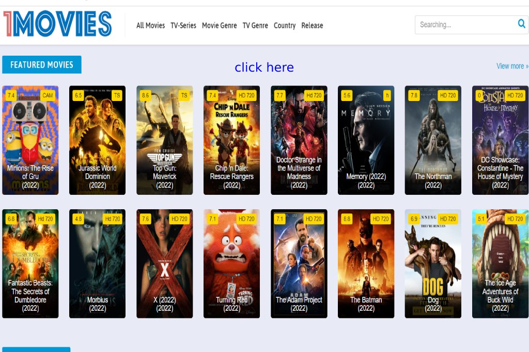Click HD 720 badge on Chip 'n Dale
The height and width of the screenshot is (352, 529).
[x=246, y=95]
